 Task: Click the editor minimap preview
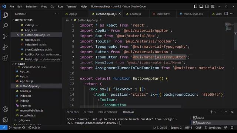click(229, 26)
